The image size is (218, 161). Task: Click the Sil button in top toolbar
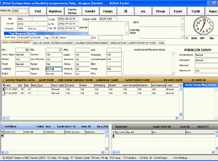click(x=126, y=11)
